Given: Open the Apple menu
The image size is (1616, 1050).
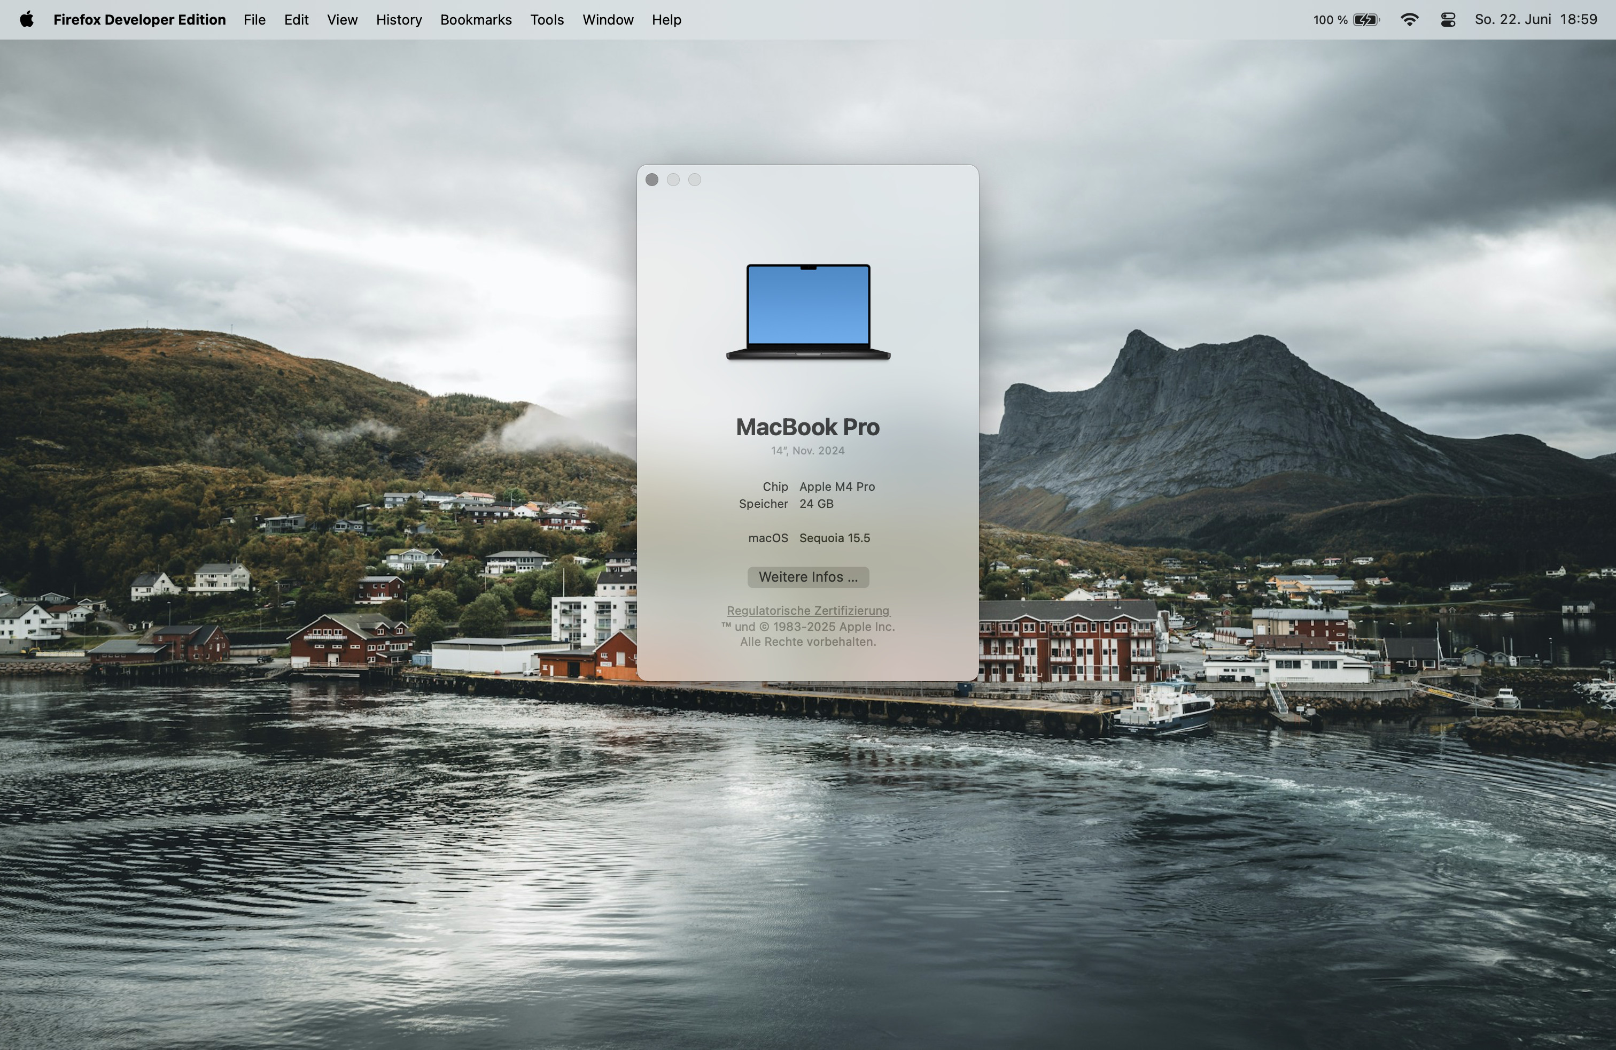Looking at the screenshot, I should pos(27,20).
